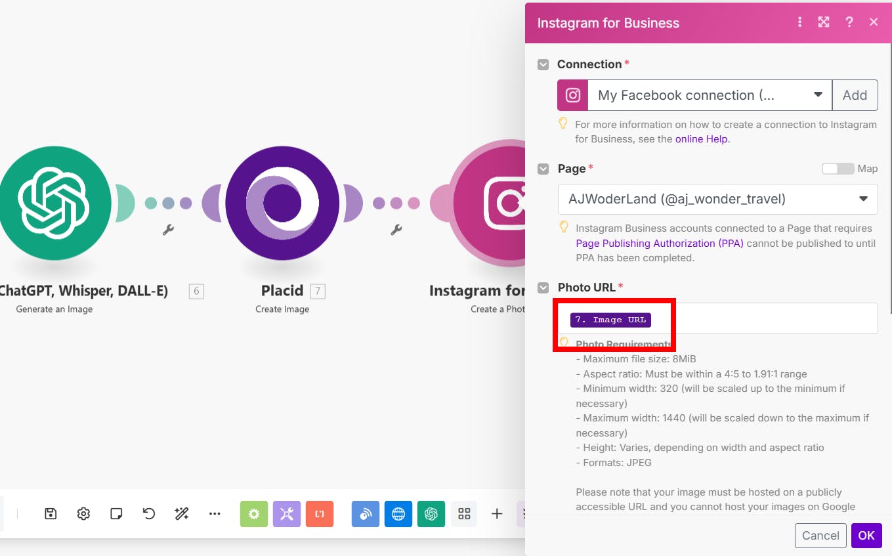Open scenario settings gear in bottom toolbar

[83, 514]
